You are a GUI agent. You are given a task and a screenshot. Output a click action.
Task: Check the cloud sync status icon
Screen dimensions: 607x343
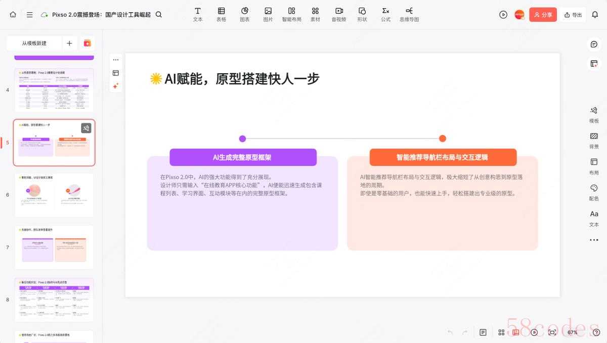tap(44, 15)
